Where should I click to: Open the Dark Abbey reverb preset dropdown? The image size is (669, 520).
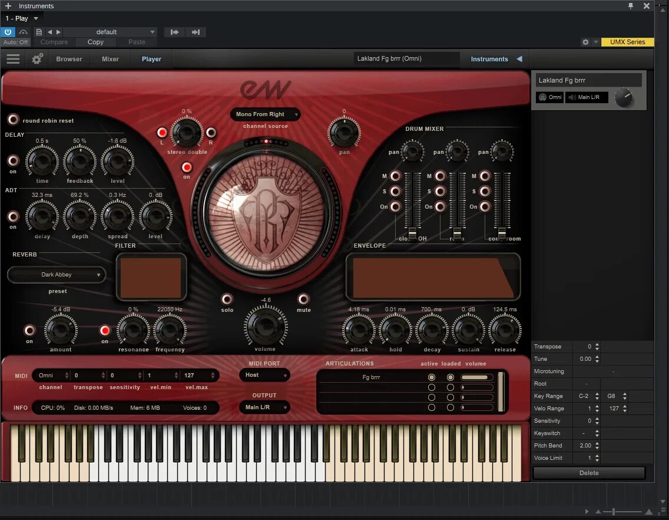point(57,275)
